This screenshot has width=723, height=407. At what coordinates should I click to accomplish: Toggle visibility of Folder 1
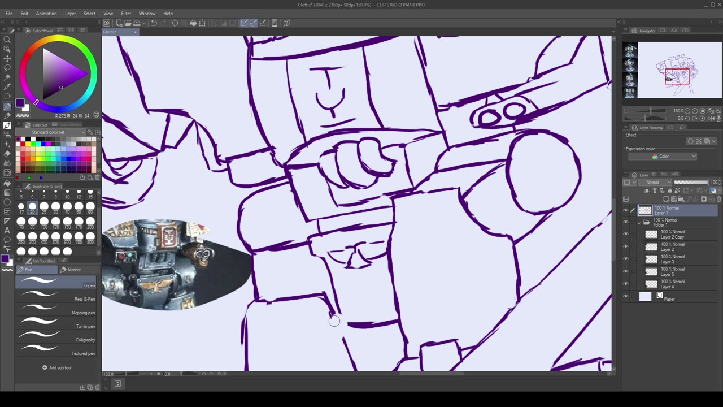625,222
